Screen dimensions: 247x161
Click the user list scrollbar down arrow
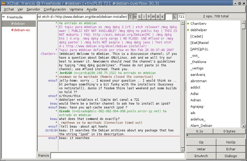point(243,126)
